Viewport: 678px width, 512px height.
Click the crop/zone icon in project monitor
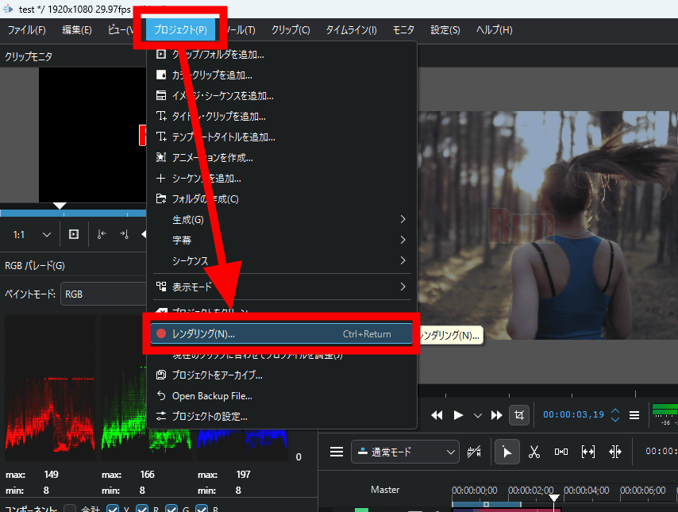click(x=519, y=414)
